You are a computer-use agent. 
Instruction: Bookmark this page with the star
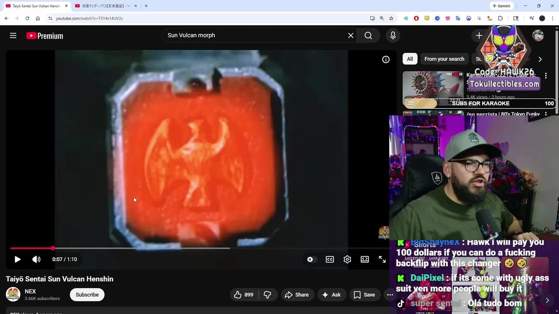click(x=391, y=18)
